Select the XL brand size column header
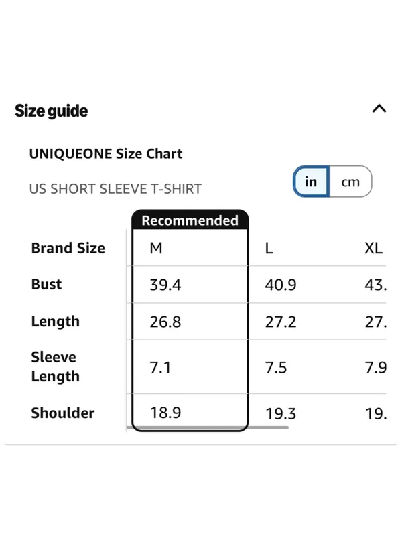Viewport: 402px width, 536px height. [x=374, y=248]
